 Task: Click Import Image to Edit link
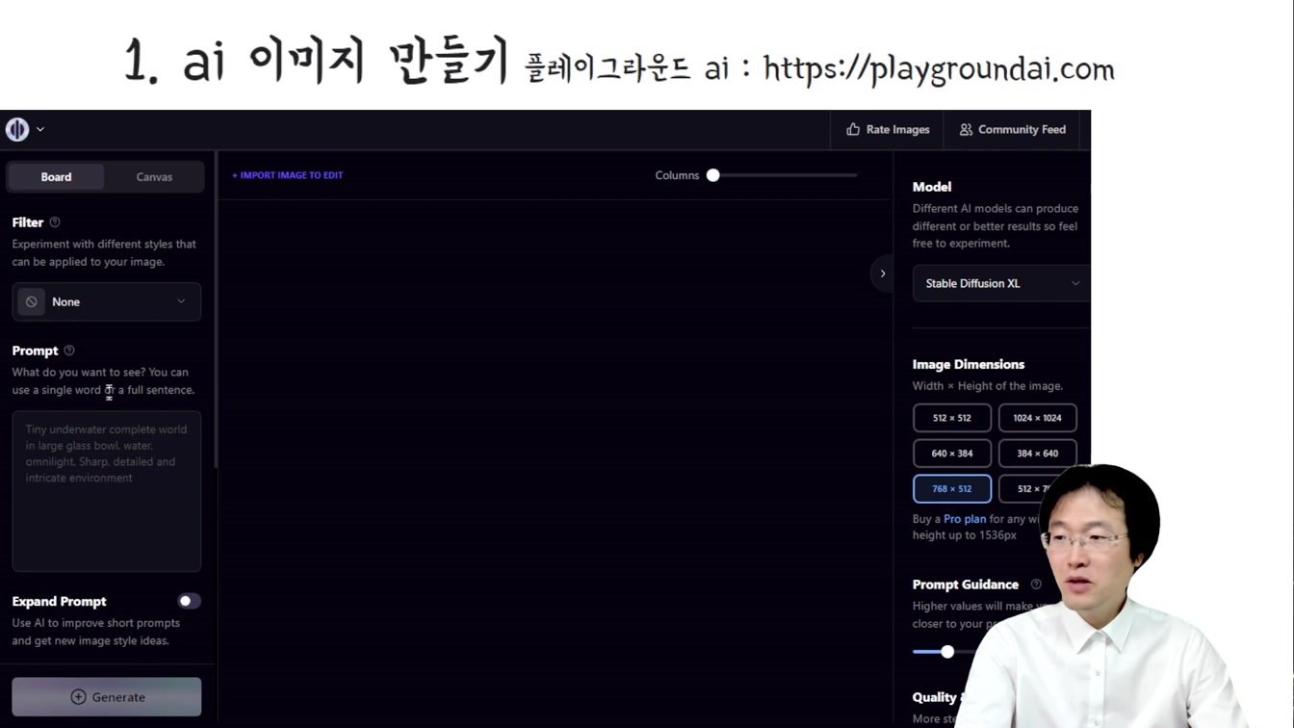[287, 175]
